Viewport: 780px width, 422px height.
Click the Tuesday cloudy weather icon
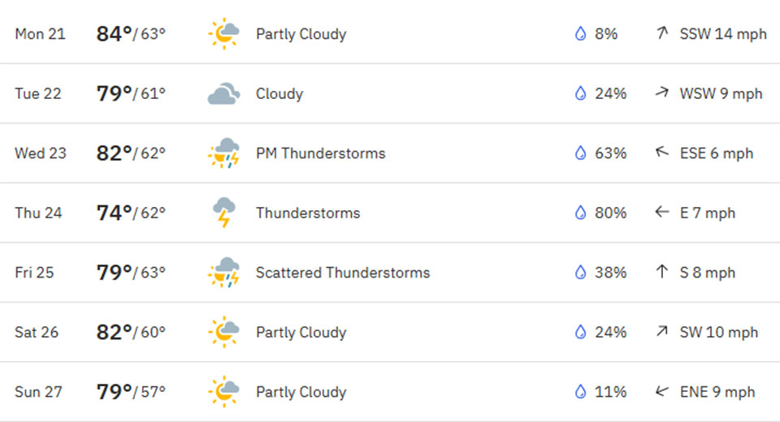point(223,94)
